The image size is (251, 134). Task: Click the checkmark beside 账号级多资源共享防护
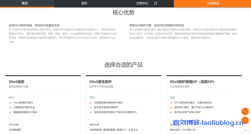91,108
